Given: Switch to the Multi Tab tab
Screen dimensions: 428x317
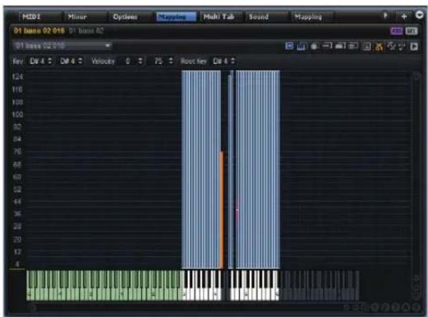Looking at the screenshot, I should coord(222,17).
